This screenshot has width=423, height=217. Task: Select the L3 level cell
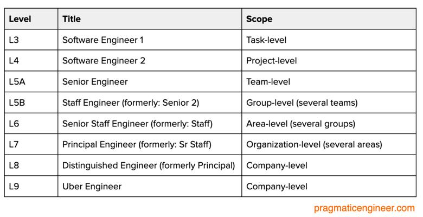(14, 40)
